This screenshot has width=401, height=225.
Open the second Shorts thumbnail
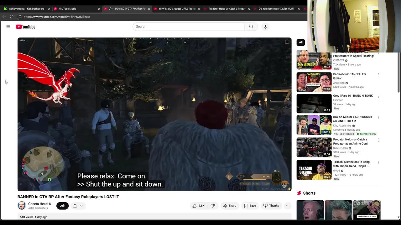coord(338,210)
